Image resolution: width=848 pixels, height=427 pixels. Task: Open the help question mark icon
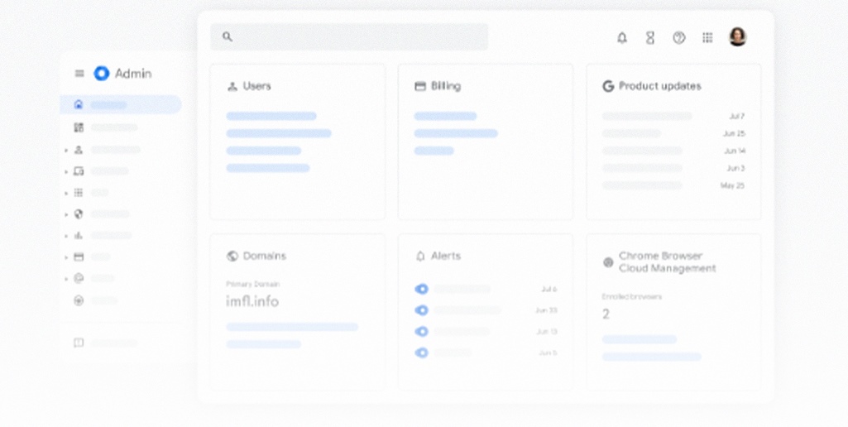click(678, 37)
